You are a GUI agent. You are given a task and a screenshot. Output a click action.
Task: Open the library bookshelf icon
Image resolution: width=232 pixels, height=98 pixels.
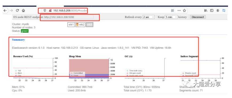(206, 10)
